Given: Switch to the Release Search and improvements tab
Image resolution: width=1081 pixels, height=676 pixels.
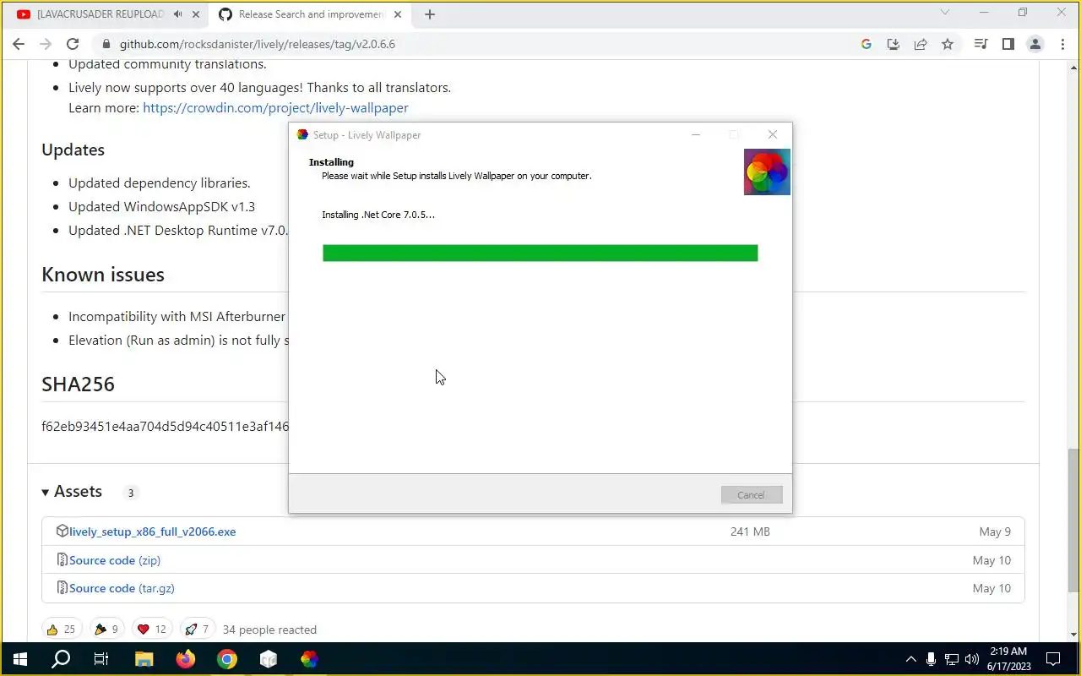Looking at the screenshot, I should coord(311,14).
